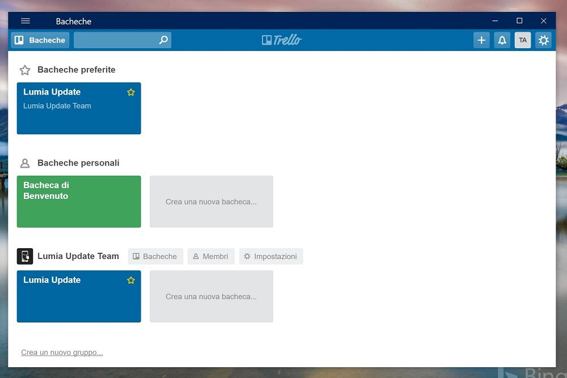Open team Membri tab
This screenshot has height=378, width=567.
pyautogui.click(x=211, y=256)
